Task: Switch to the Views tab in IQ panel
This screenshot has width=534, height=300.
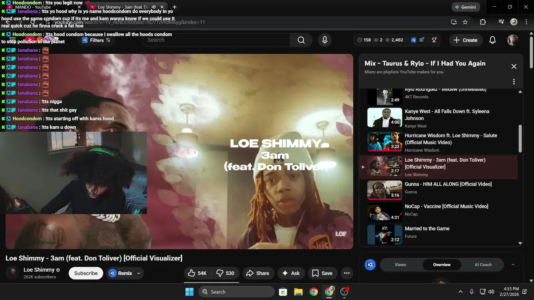Action: pos(400,265)
